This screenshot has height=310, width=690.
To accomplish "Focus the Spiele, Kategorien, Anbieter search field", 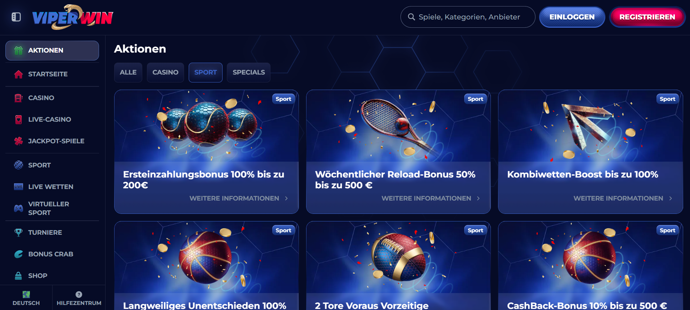I will (468, 17).
